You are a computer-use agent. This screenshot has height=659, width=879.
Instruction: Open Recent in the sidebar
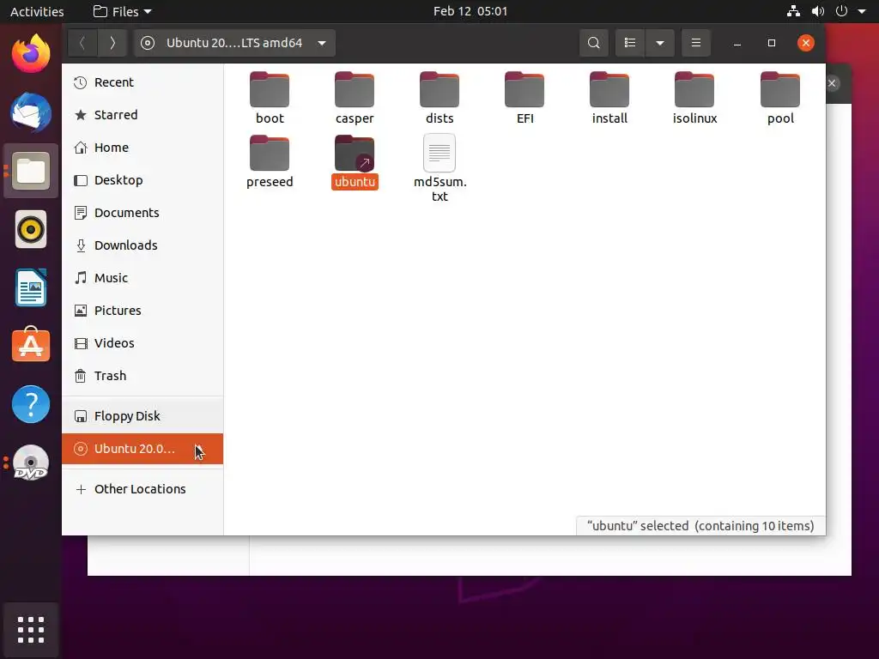click(142, 82)
